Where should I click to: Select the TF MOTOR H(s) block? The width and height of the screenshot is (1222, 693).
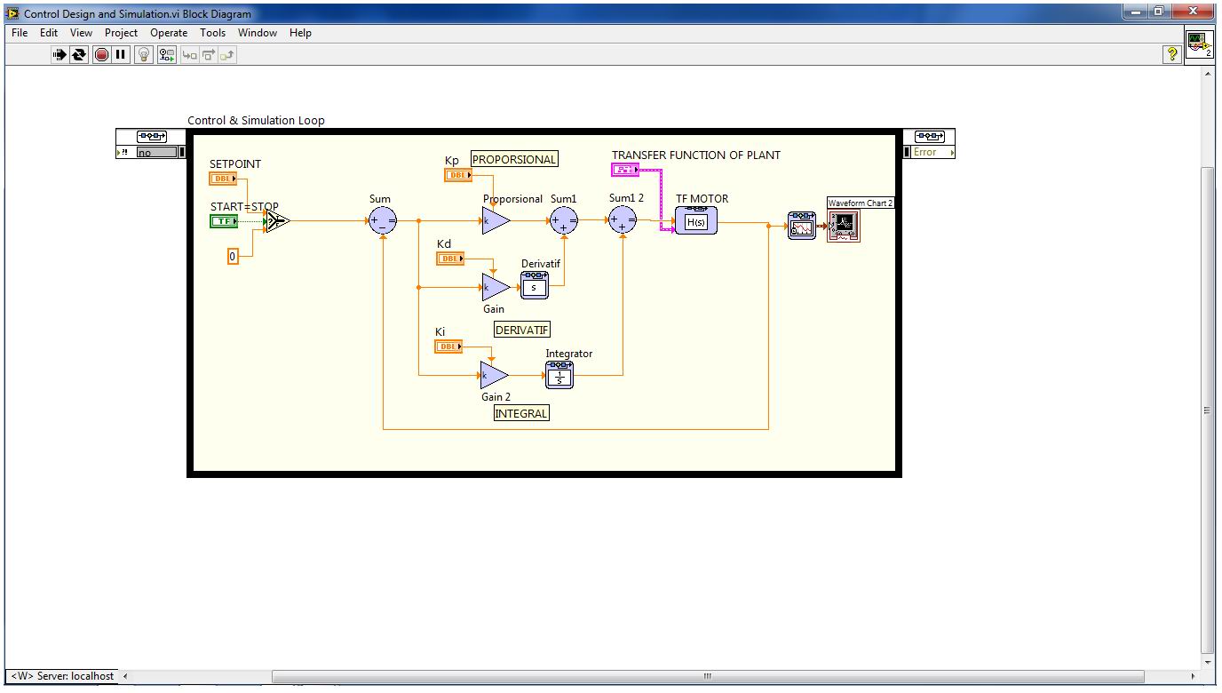(x=695, y=220)
